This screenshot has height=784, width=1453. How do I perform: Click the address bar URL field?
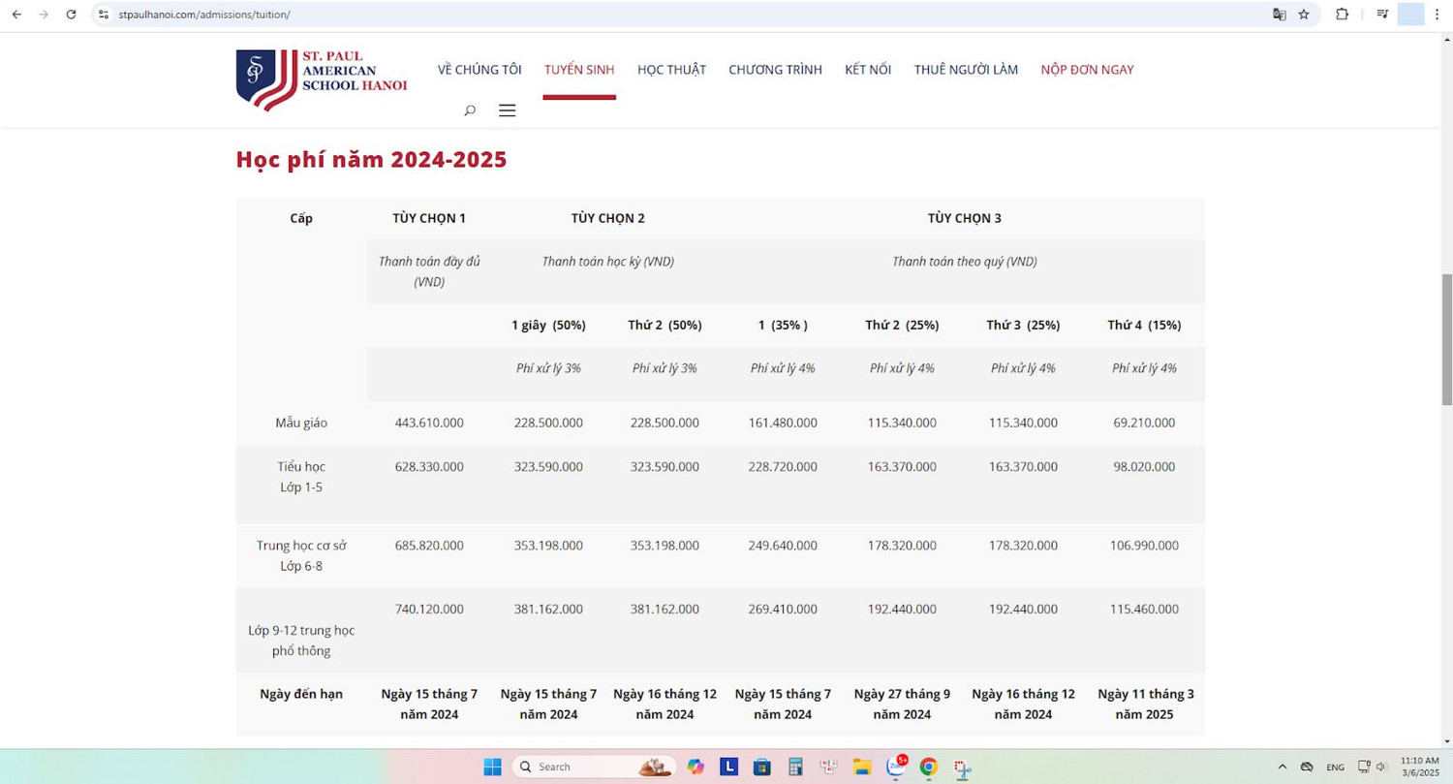pyautogui.click(x=678, y=15)
